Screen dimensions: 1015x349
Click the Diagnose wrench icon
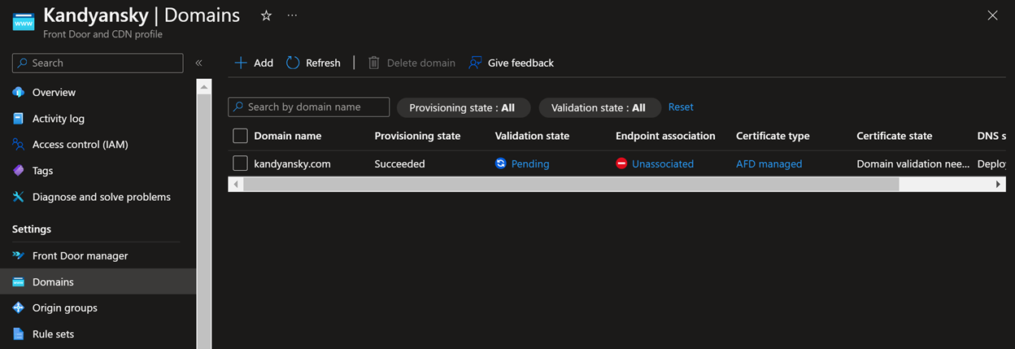pyautogui.click(x=19, y=196)
